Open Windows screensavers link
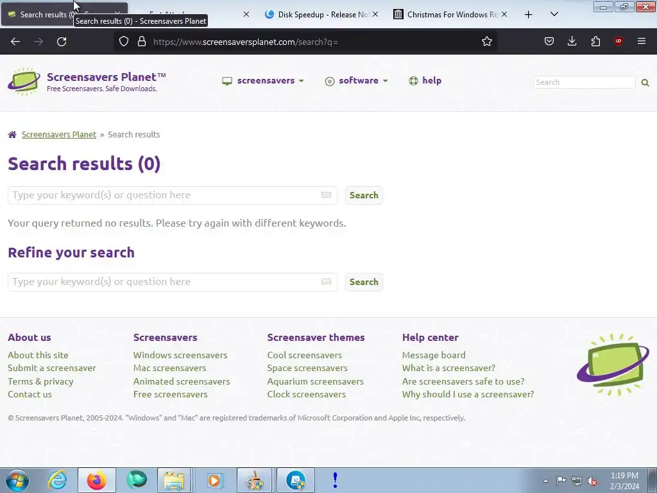Image resolution: width=657 pixels, height=493 pixels. (x=180, y=355)
